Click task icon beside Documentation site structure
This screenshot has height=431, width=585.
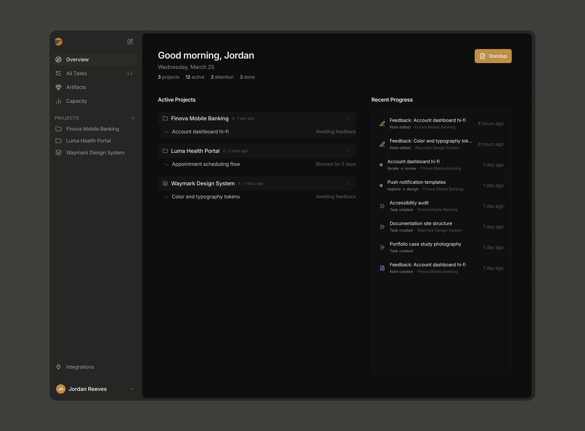pyautogui.click(x=382, y=227)
